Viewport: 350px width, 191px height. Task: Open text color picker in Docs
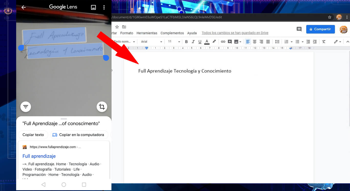pos(207,42)
